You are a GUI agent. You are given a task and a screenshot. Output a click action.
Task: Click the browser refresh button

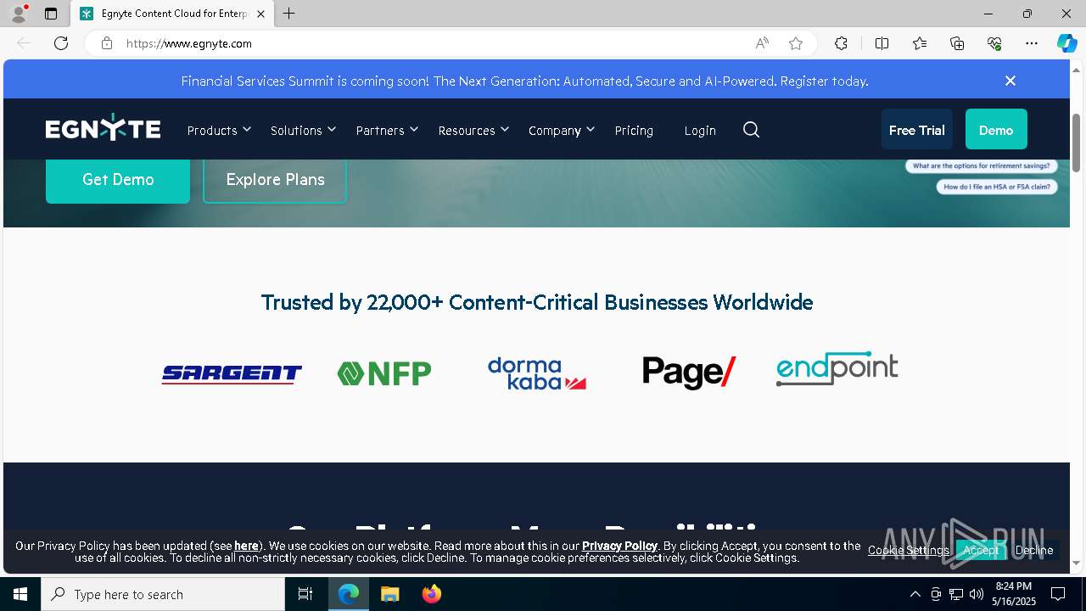point(61,43)
